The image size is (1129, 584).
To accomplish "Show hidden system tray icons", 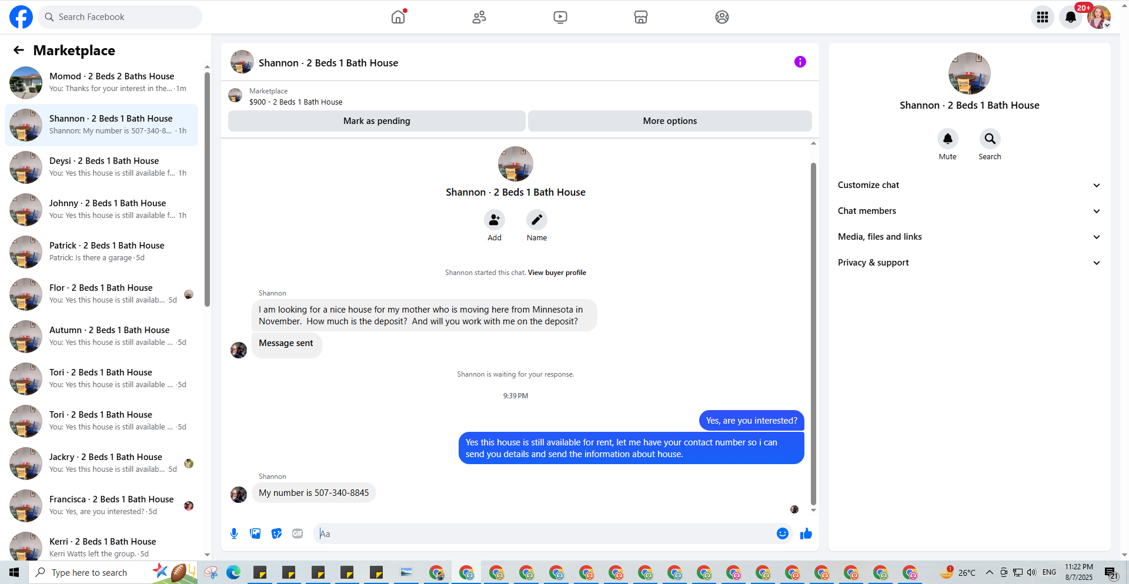I will tap(989, 572).
